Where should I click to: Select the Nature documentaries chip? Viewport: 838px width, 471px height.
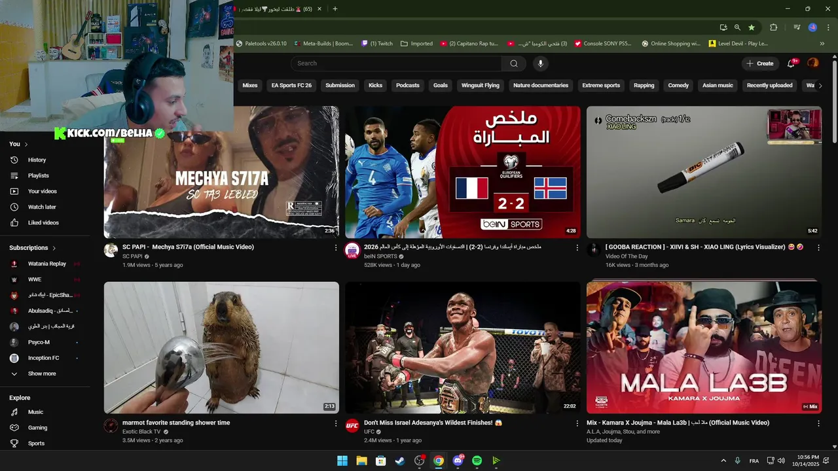(541, 85)
